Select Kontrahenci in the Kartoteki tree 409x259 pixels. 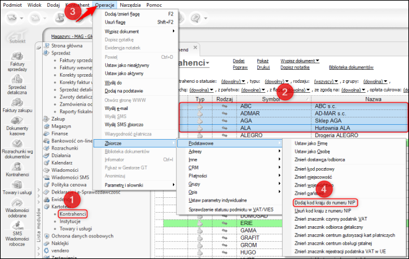pyautogui.click(x=73, y=214)
